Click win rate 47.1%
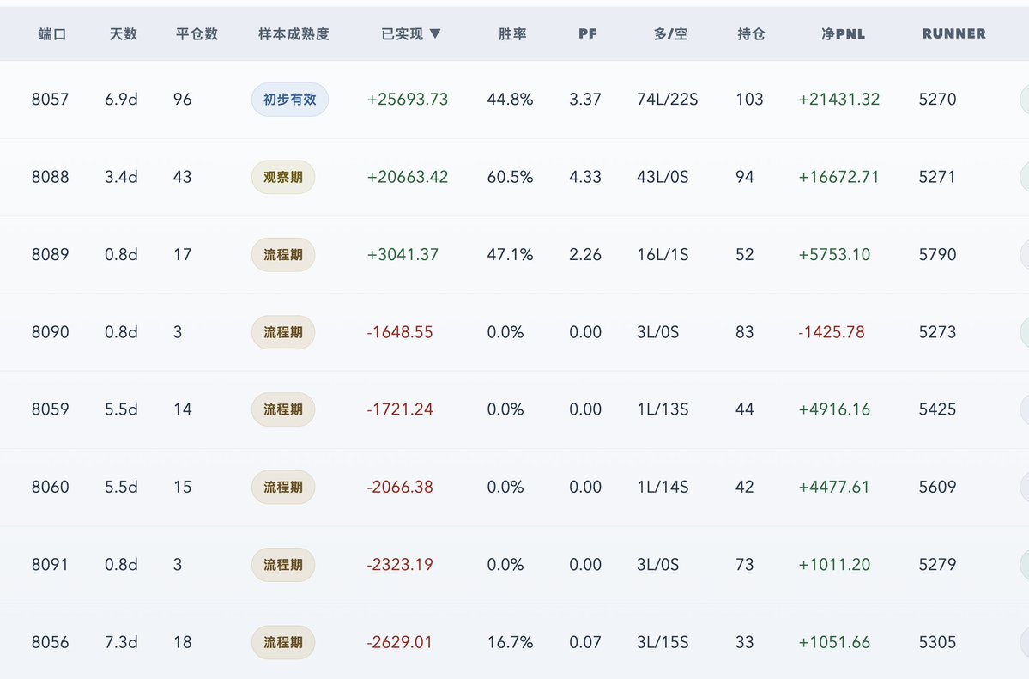The image size is (1029, 679). tap(510, 254)
